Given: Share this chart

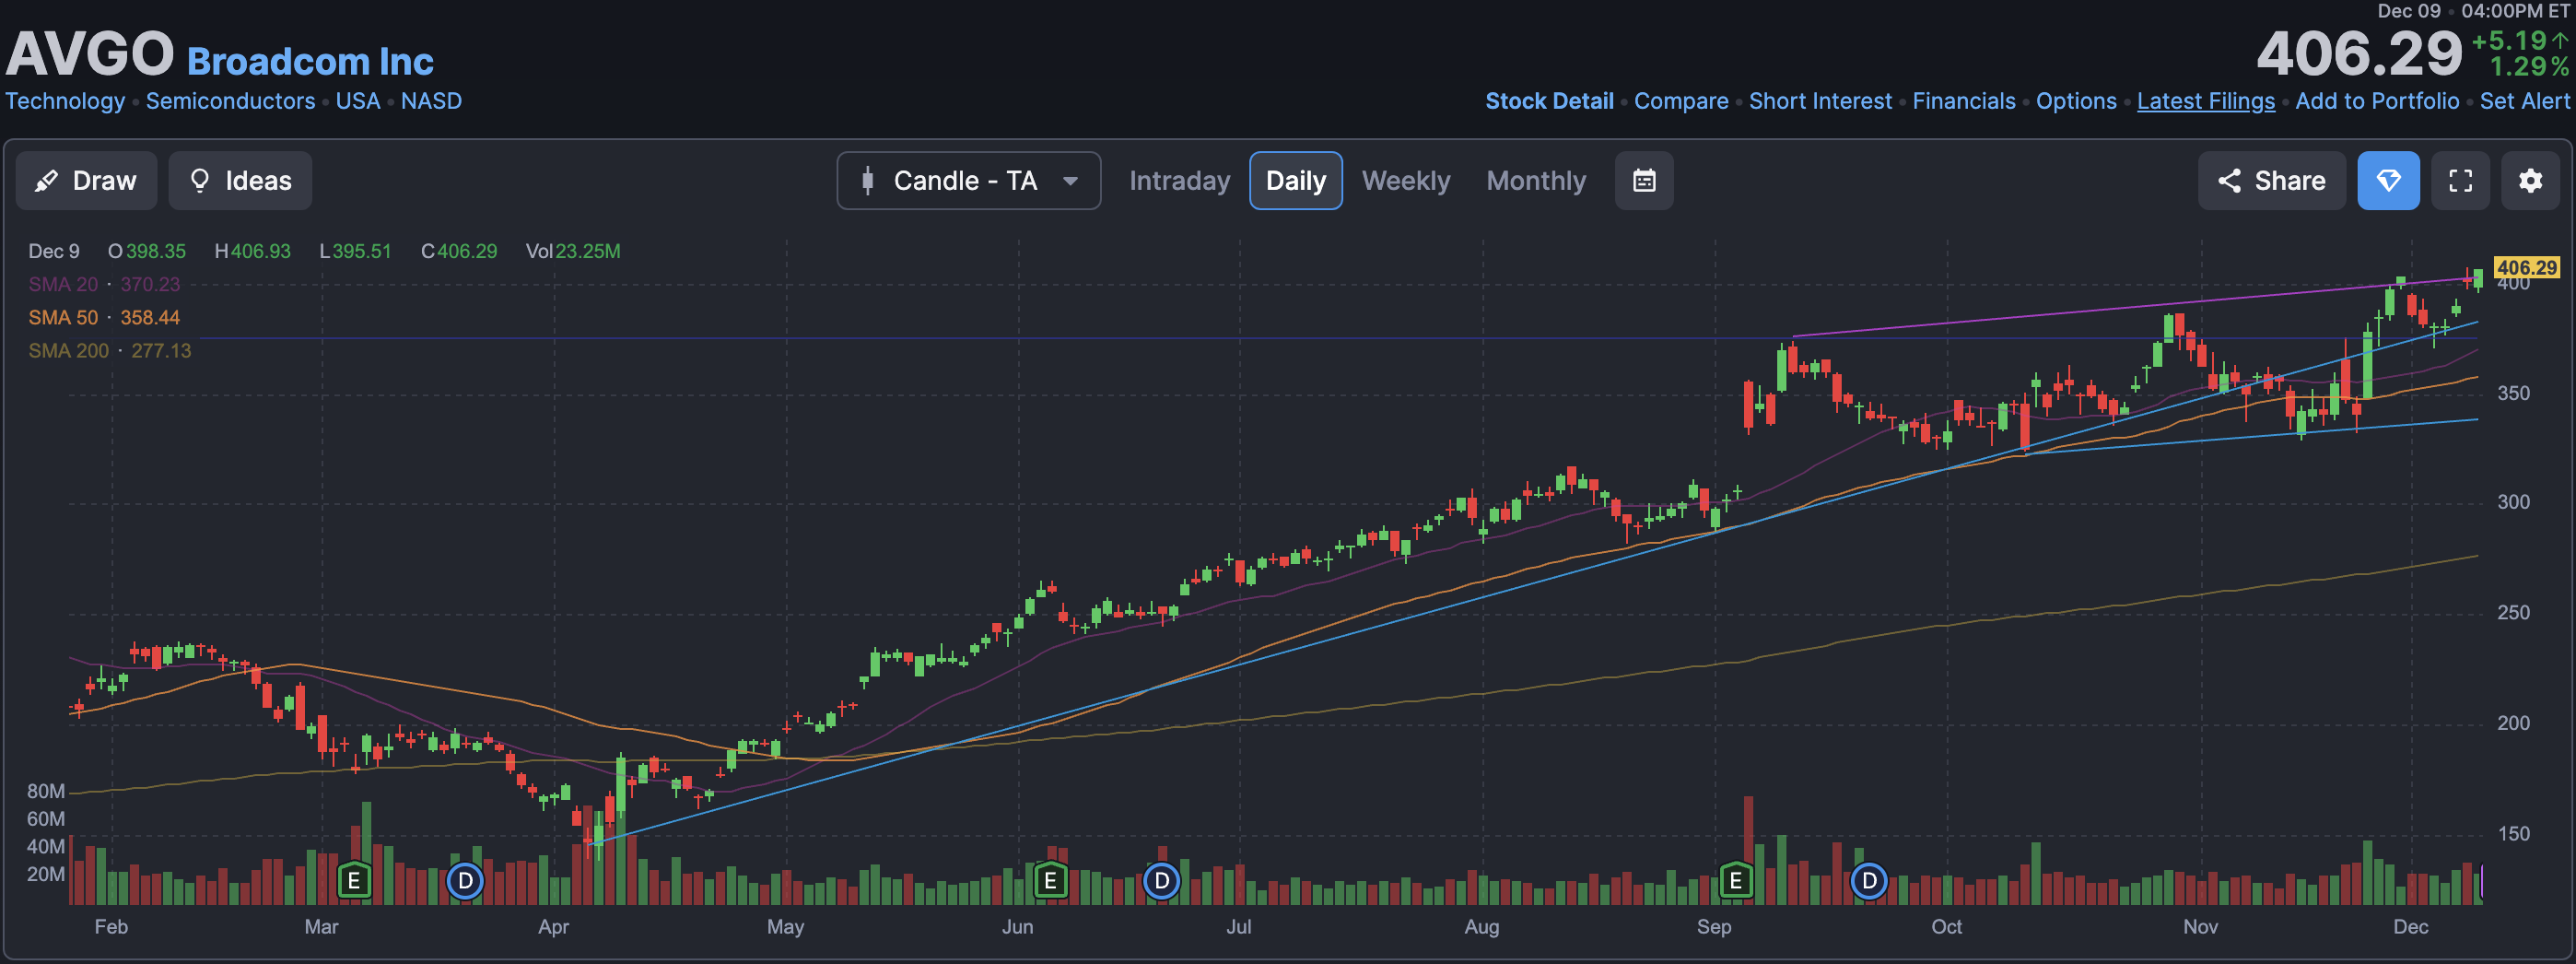Looking at the screenshot, I should point(2271,181).
